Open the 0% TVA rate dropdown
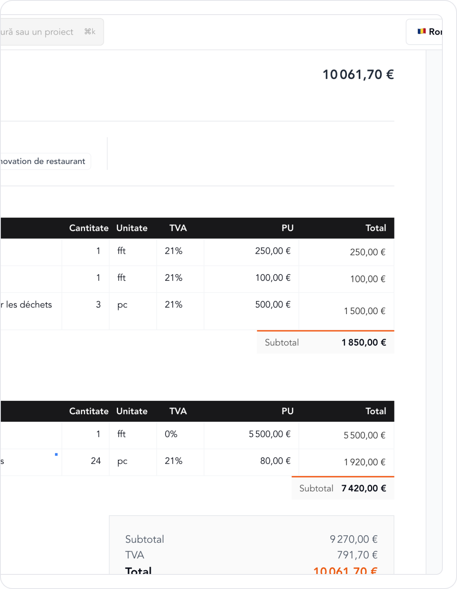Image resolution: width=457 pixels, height=589 pixels. pos(171,434)
